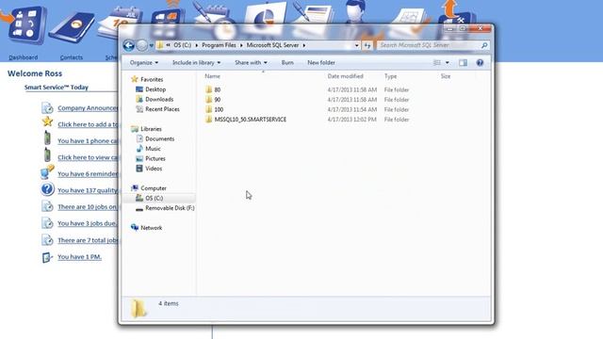
Task: Open 'You have 137 quality' link
Action: point(88,190)
